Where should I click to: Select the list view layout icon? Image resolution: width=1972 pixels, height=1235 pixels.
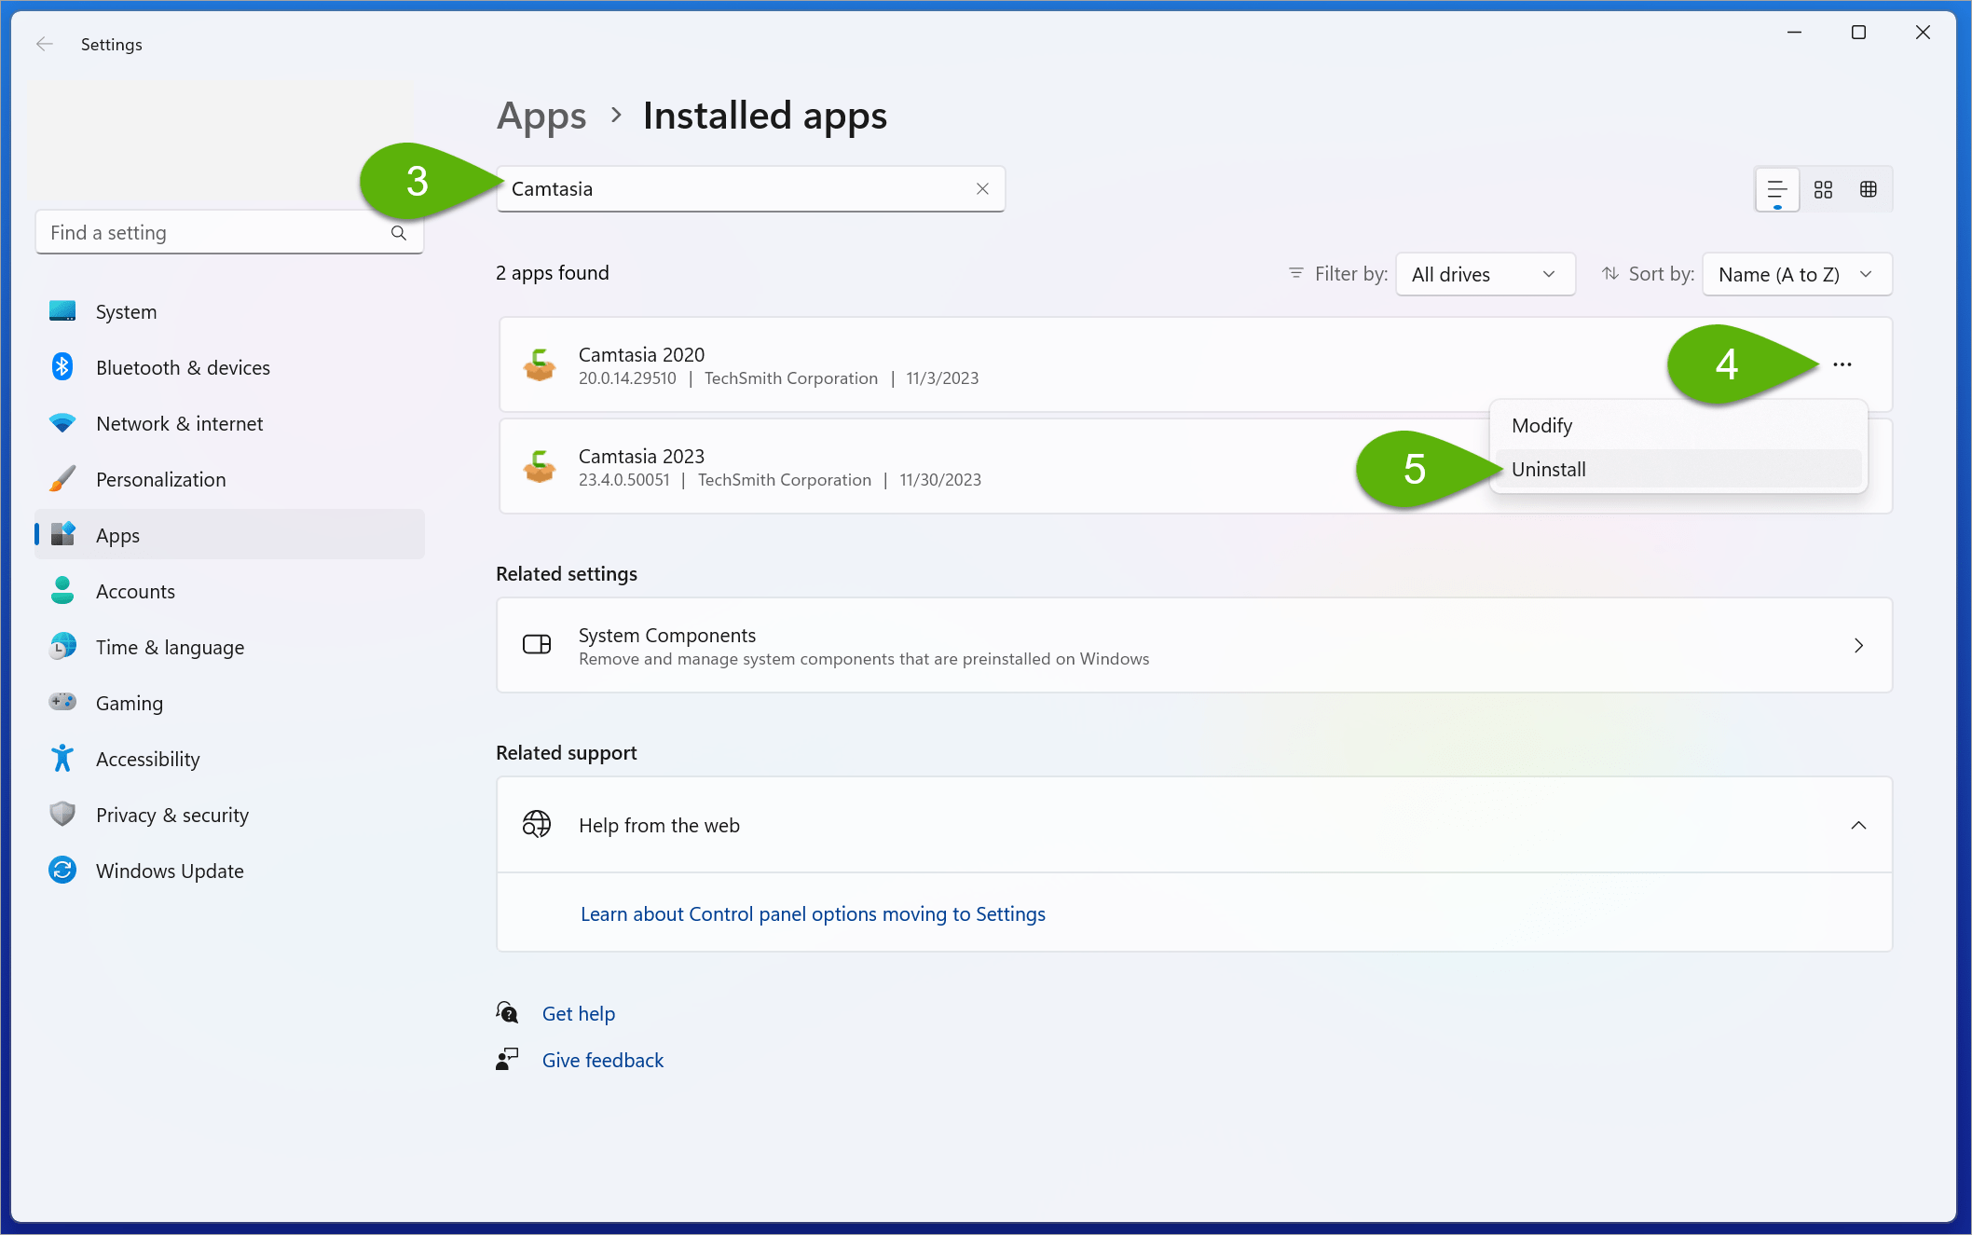[x=1777, y=190]
